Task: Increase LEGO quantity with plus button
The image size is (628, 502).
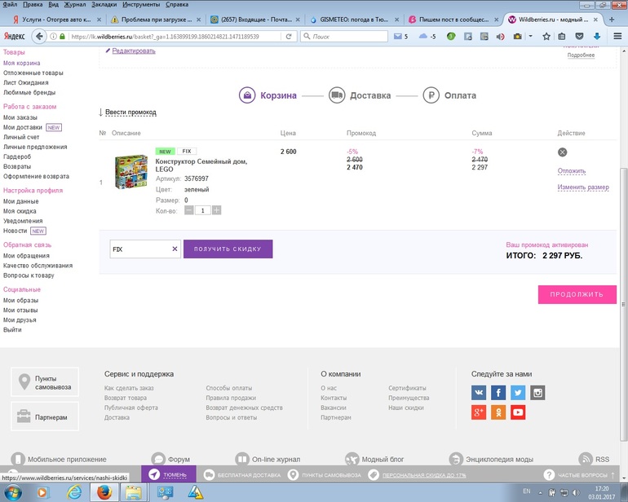Action: [216, 210]
